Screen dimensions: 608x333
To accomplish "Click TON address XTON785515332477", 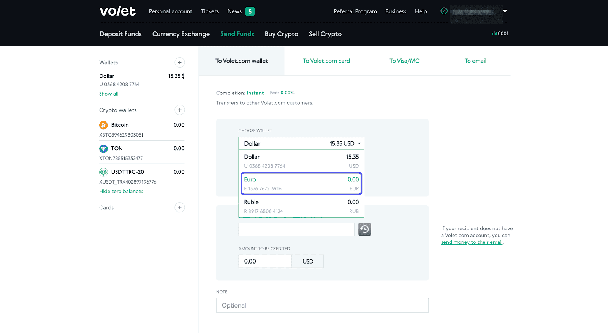I will (121, 159).
